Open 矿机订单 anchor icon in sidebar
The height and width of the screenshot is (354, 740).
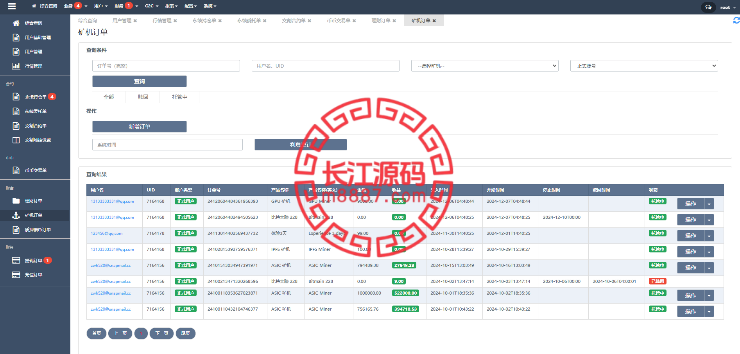(x=16, y=215)
